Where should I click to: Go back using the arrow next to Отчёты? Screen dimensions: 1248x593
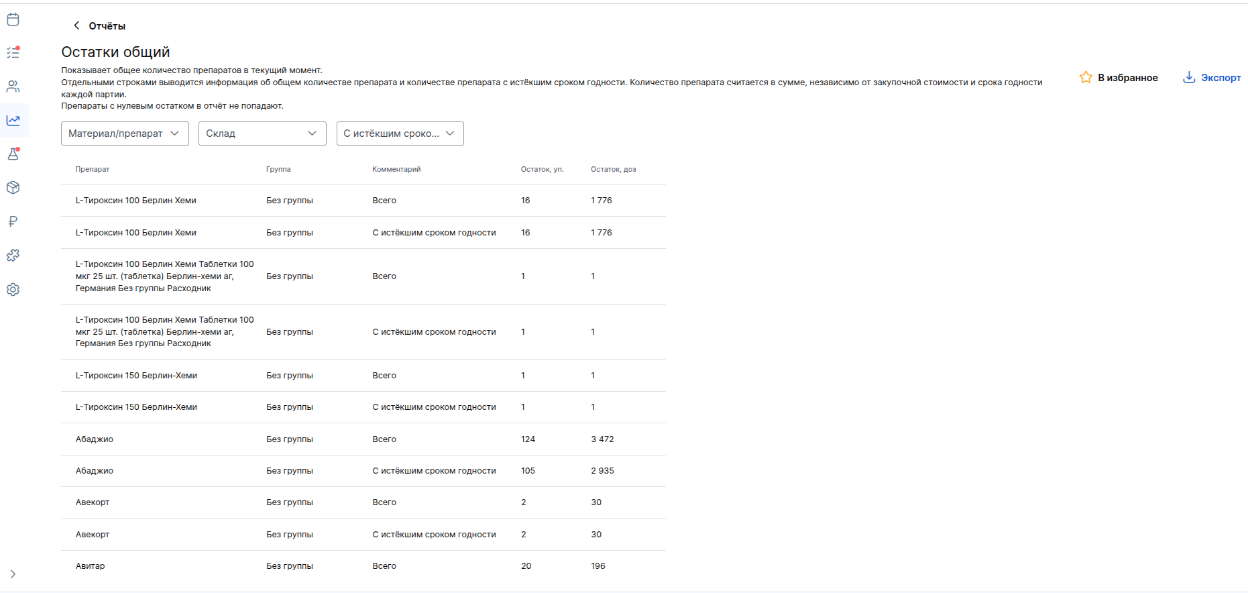point(76,25)
